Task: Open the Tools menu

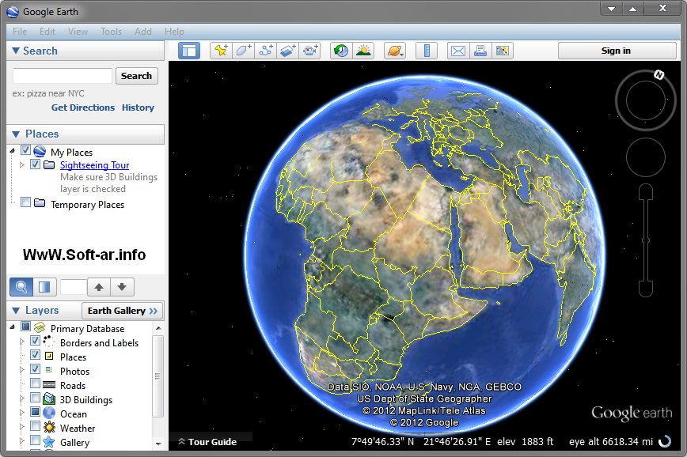Action: 111,32
